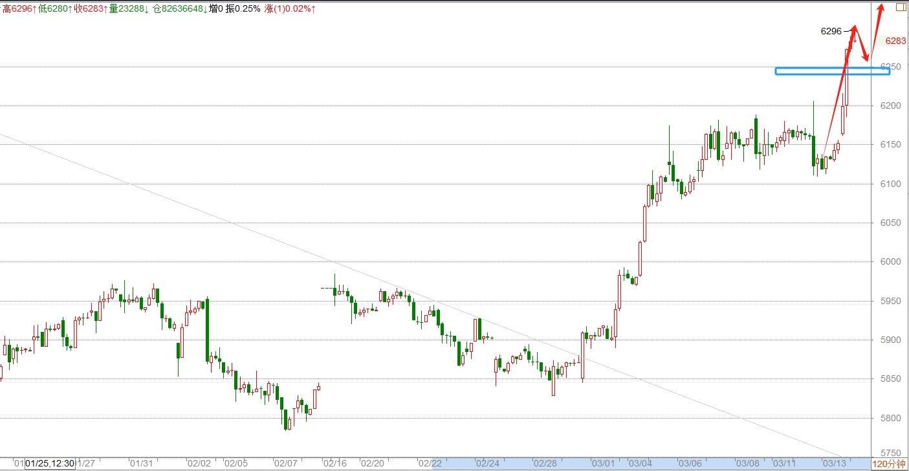
Task: Click the 03/01 date on time axis
Action: 602,464
